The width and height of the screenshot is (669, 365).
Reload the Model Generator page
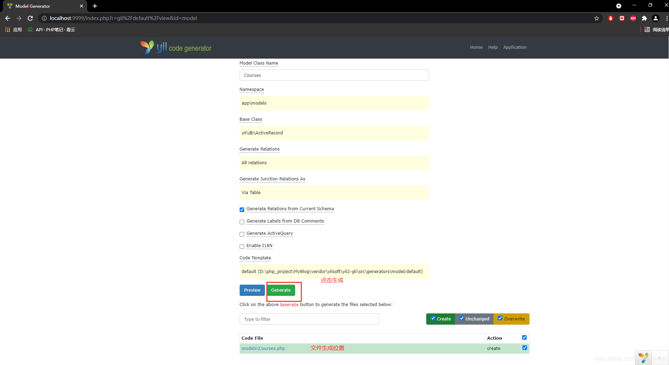coord(30,18)
